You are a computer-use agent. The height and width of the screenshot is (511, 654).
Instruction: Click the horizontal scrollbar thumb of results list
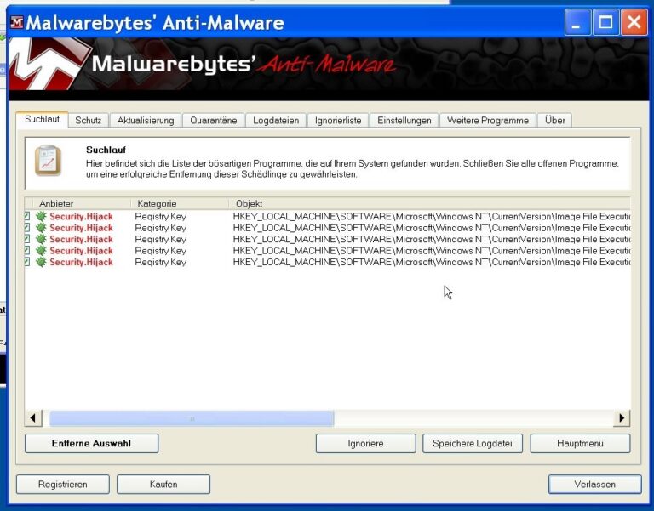coord(192,418)
